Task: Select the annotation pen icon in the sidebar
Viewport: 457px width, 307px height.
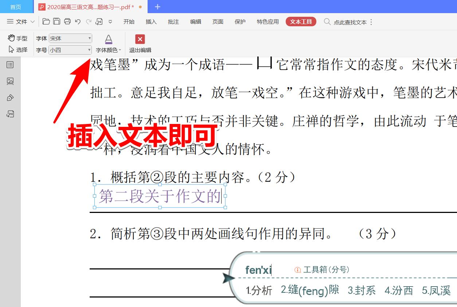Action: click(9, 98)
